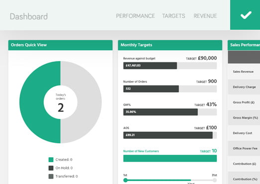The image size is (260, 184).
Task: Select the Delivery Cost row
Action: point(244,133)
